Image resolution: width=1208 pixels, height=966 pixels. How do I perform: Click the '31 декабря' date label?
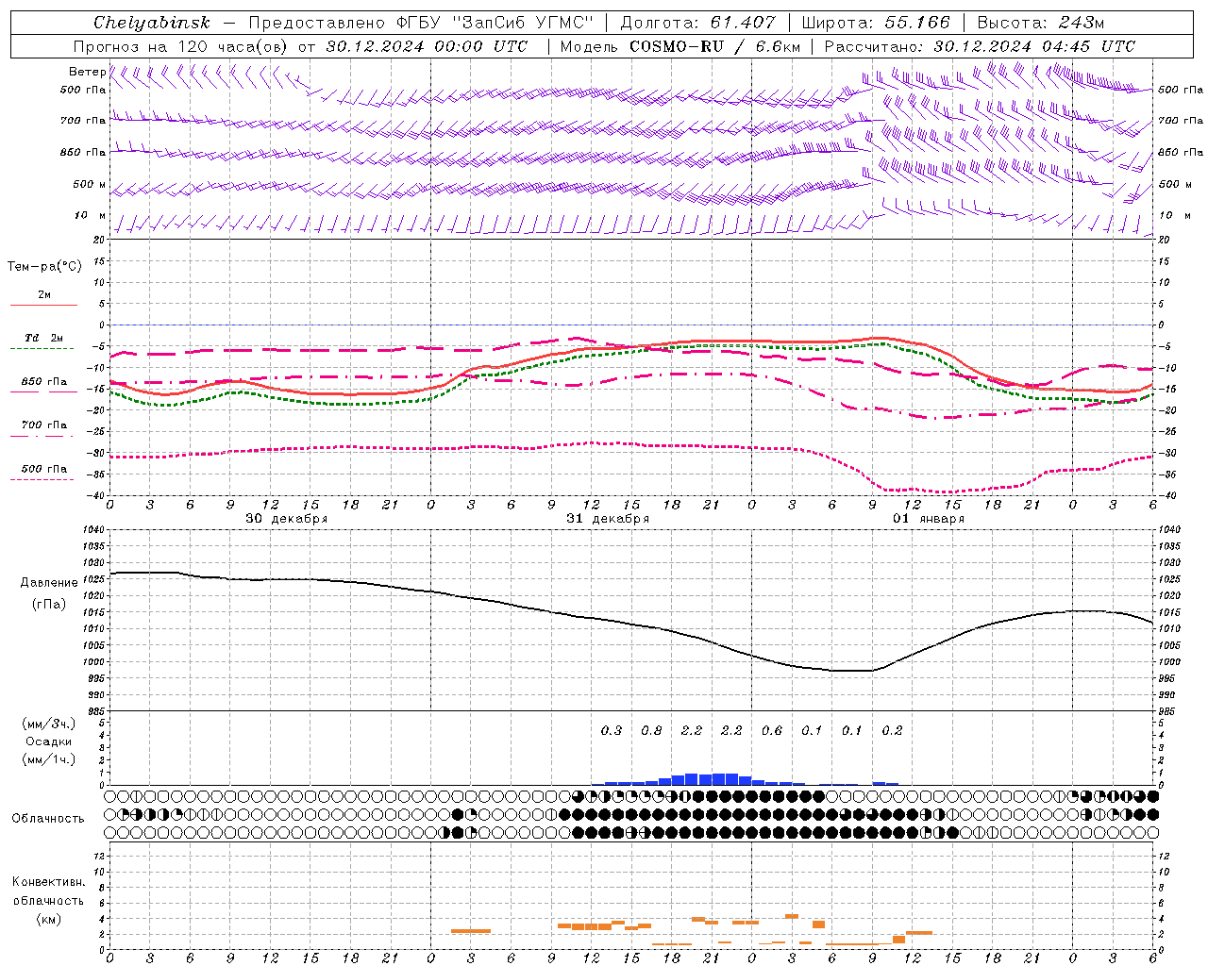click(608, 519)
